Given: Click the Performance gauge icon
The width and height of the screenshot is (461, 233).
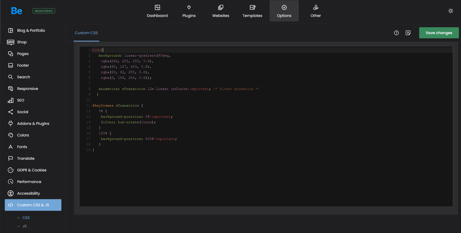Looking at the screenshot, I should click(11, 182).
